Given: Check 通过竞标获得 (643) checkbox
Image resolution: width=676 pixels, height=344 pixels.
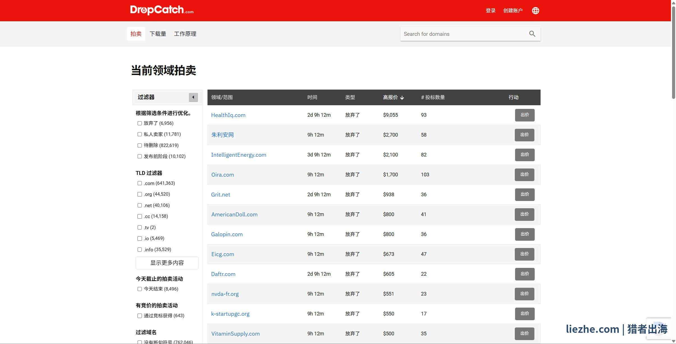Looking at the screenshot, I should click(140, 316).
